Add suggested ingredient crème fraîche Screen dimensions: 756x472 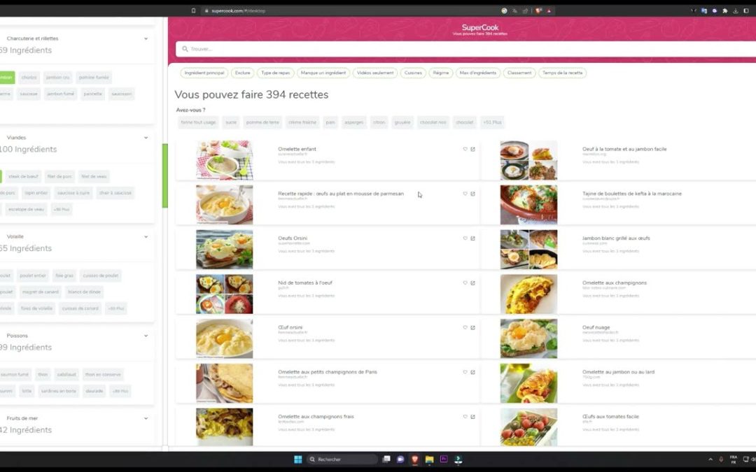click(302, 122)
